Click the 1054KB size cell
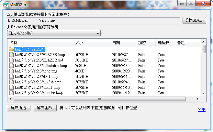The width and height of the screenshot is (213, 132). pyautogui.click(x=82, y=77)
